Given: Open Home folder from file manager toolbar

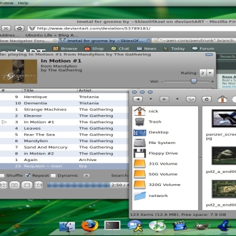Looking at the screenshot, I should pyautogui.click(x=222, y=99).
